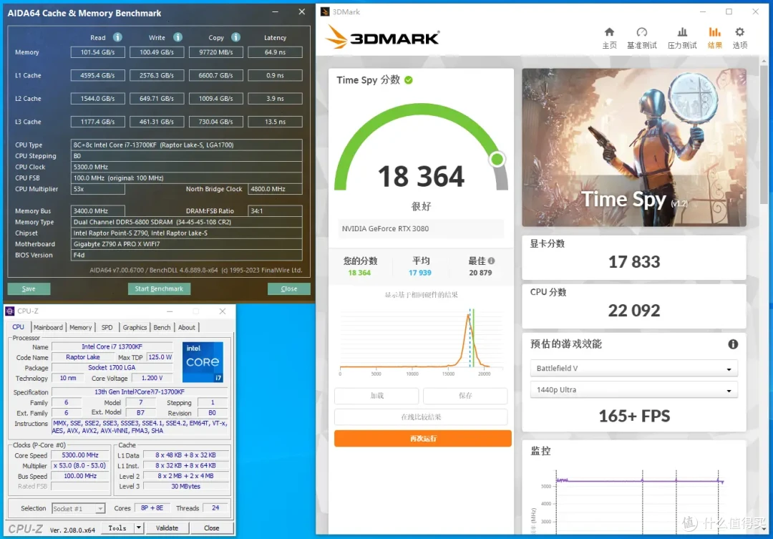Click the CPU Multiplier 53x field
Viewport: 773px width, 539px height.
[x=97, y=189]
